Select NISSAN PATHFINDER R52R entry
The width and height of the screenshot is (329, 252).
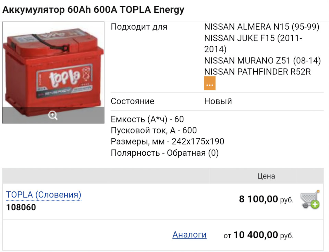tap(257, 72)
